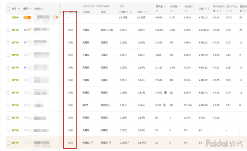Image resolution: width=247 pixels, height=151 pixels.
Task: Click the 0.65元 mobile bid
Action: [x=141, y=30]
